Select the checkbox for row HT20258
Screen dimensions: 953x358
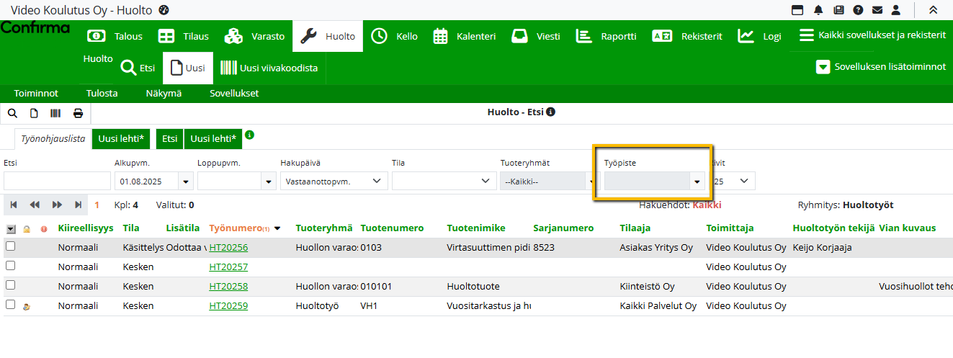pos(11,285)
